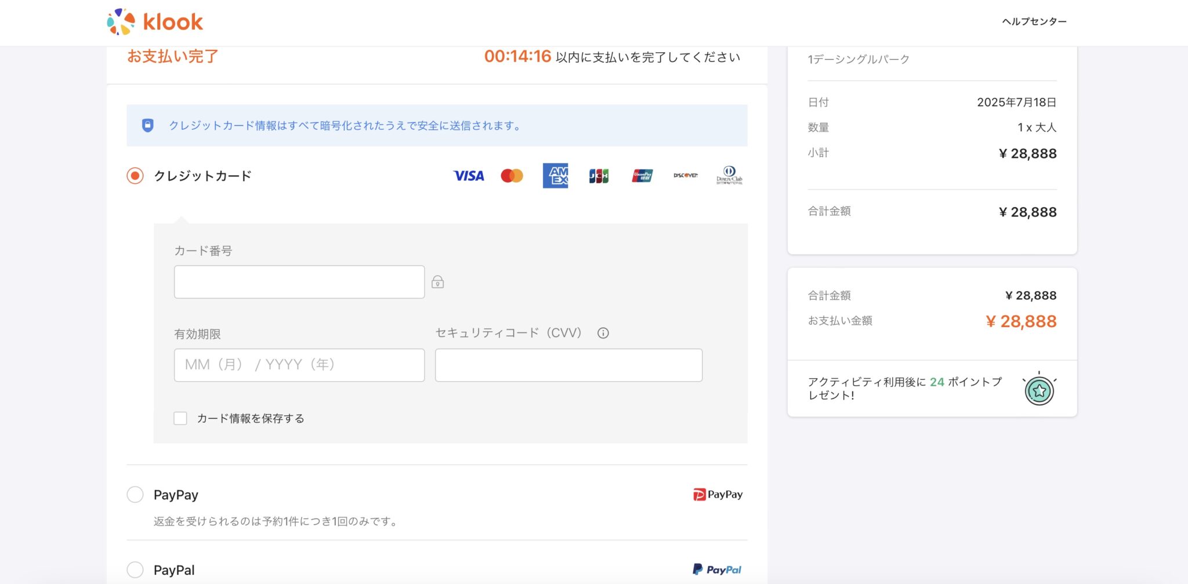This screenshot has width=1188, height=584.
Task: Select the クレジットカード radio button
Action: click(135, 176)
